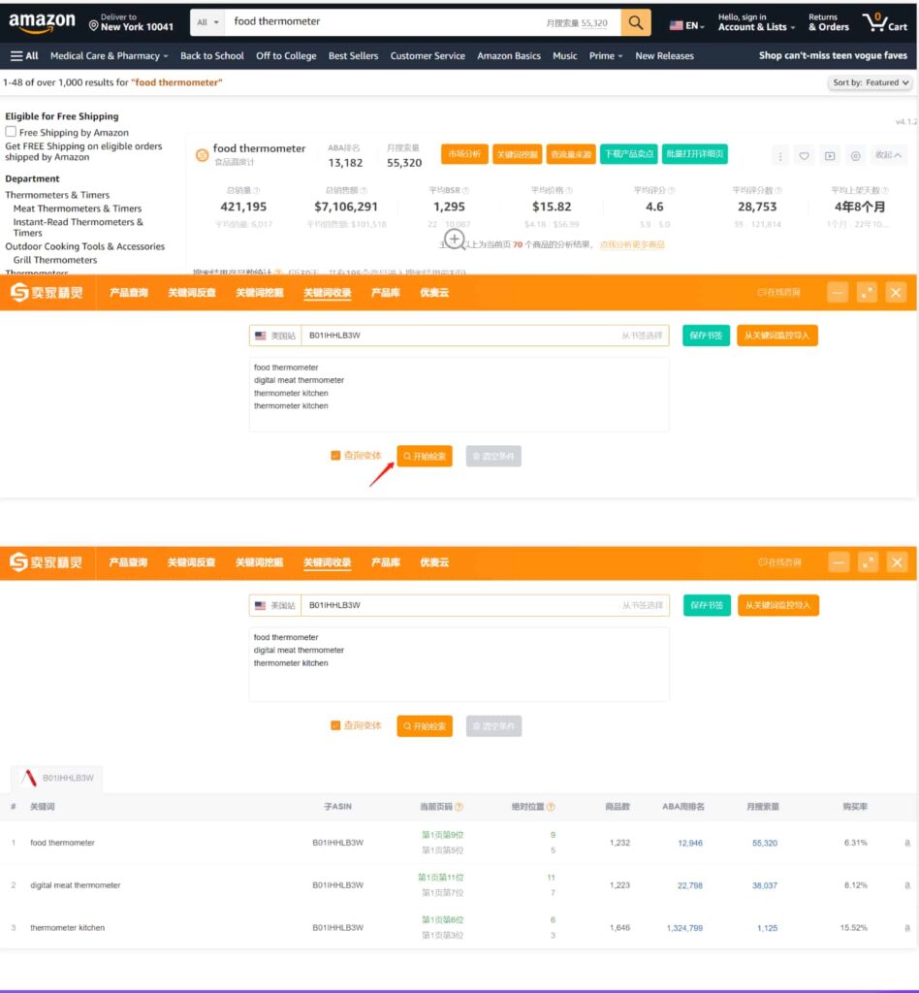The image size is (919, 993).
Task: Switch to 关键词挖掘 tab in lower panel
Action: click(259, 561)
